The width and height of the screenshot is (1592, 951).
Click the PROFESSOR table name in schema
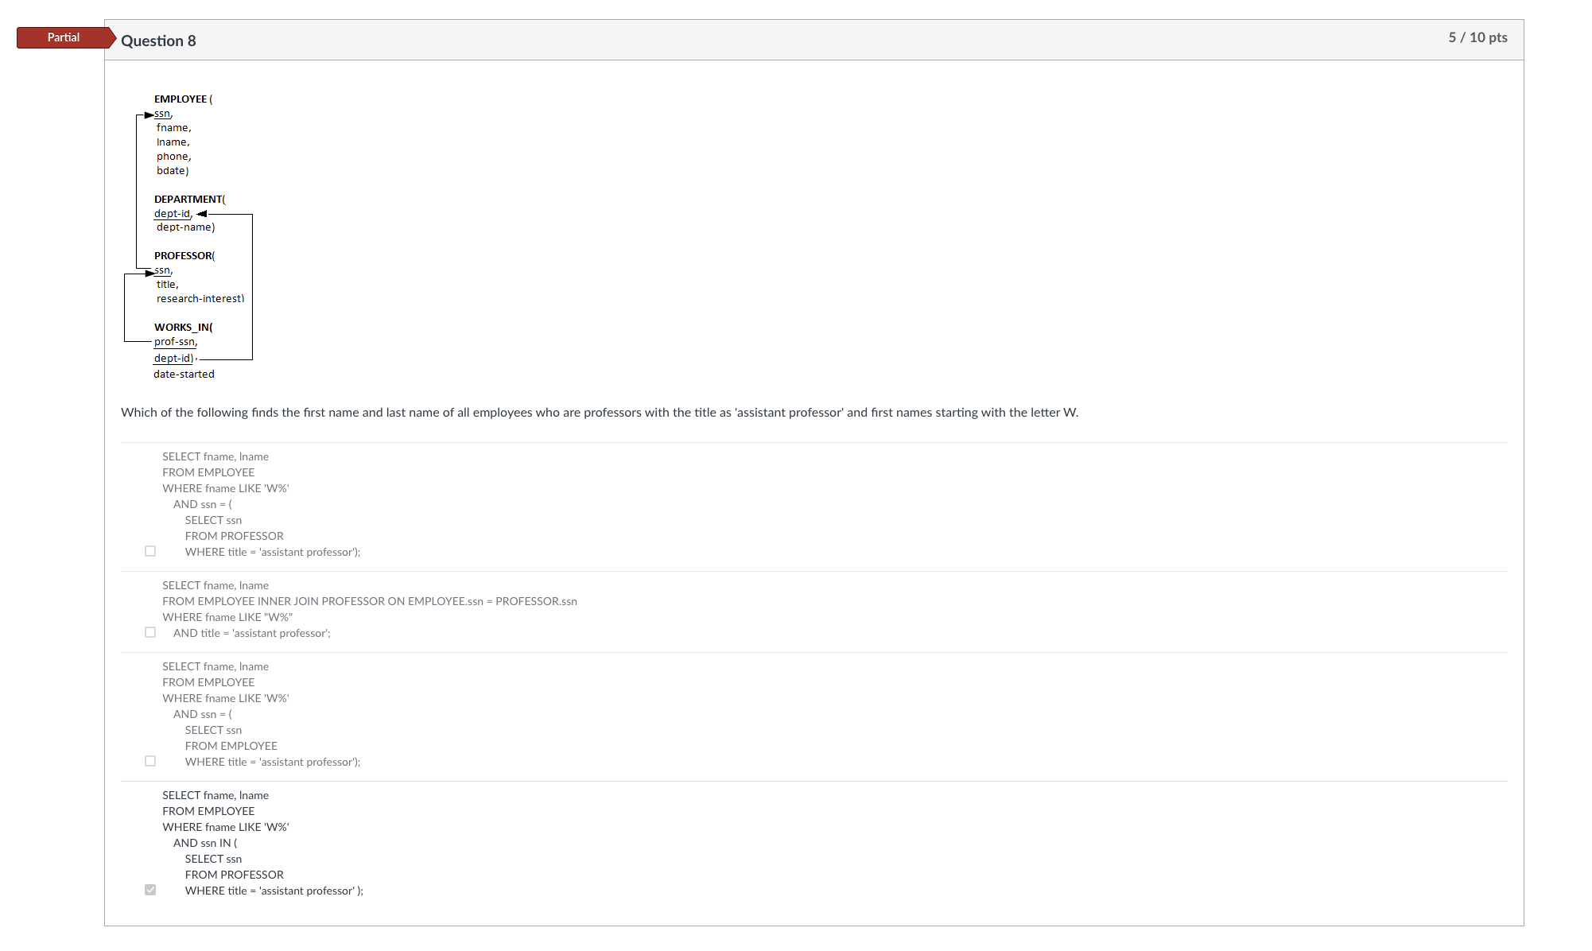pos(183,256)
